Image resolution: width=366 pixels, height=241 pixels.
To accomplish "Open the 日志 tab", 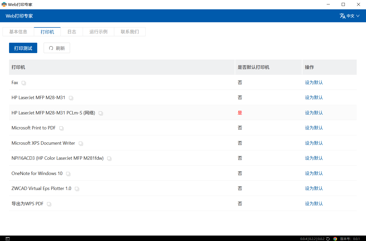I will tap(72, 32).
